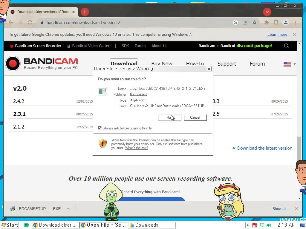Switch to Download older taskbar window
The image size is (306, 229).
[x=56, y=225]
